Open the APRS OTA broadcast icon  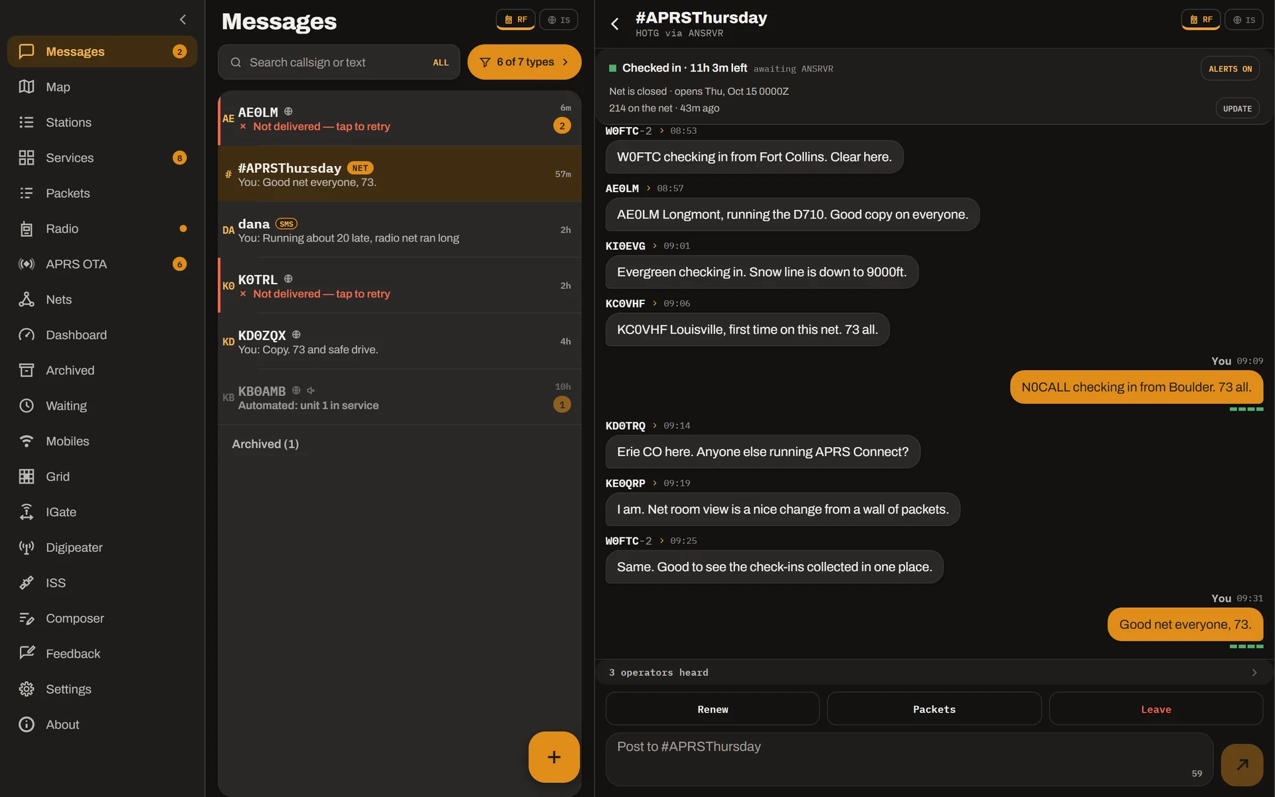27,264
